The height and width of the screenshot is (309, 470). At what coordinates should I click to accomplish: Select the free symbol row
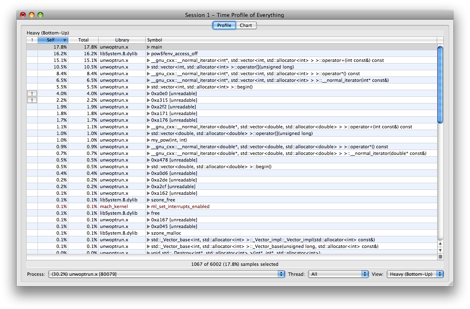232,213
